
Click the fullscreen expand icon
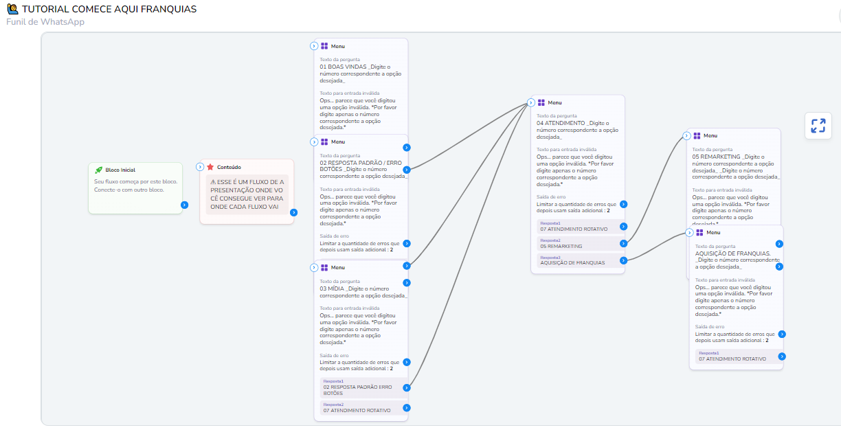[x=818, y=126]
